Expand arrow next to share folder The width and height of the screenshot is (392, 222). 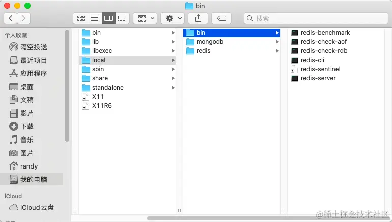pos(173,78)
